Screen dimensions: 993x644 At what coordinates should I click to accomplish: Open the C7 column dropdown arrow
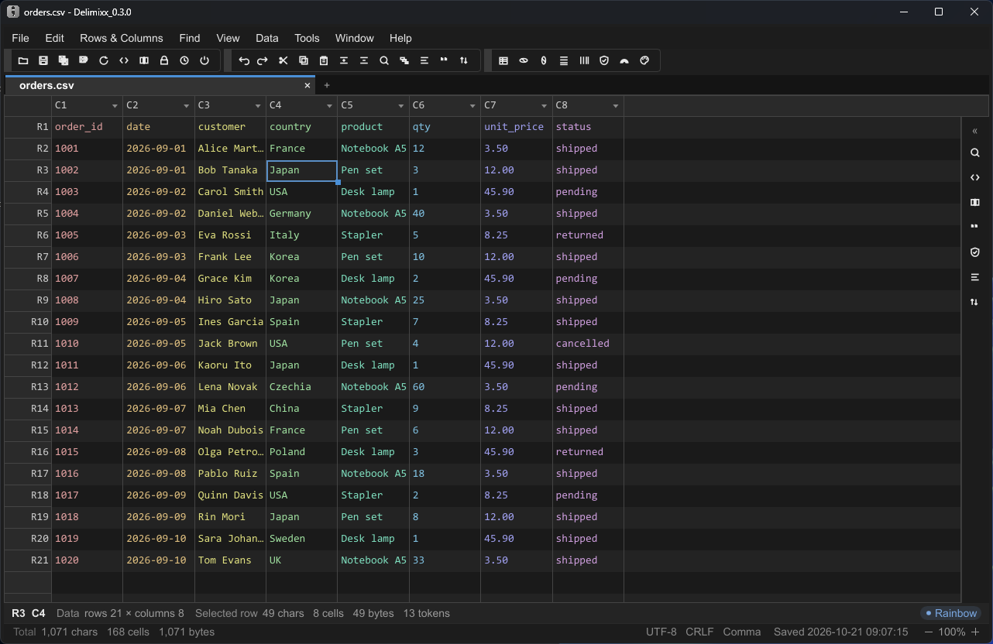545,105
